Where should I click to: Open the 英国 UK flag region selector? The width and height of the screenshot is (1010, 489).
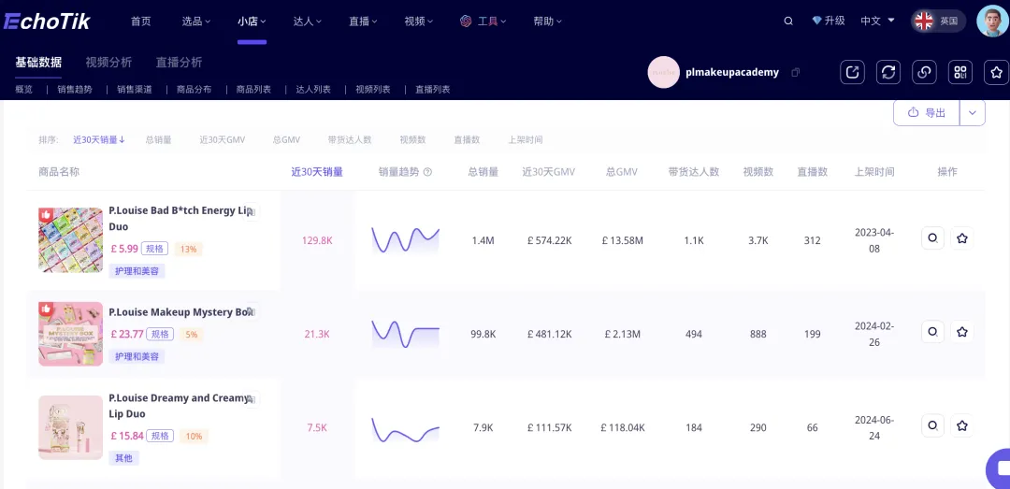939,21
